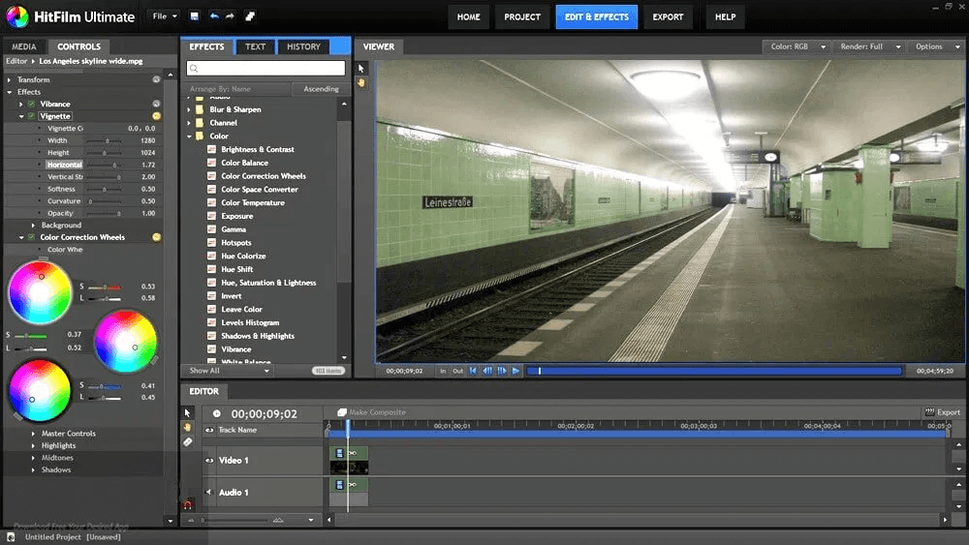Mute the Audio 1 track speaker icon
Viewport: 969px width, 545px height.
pyautogui.click(x=208, y=492)
